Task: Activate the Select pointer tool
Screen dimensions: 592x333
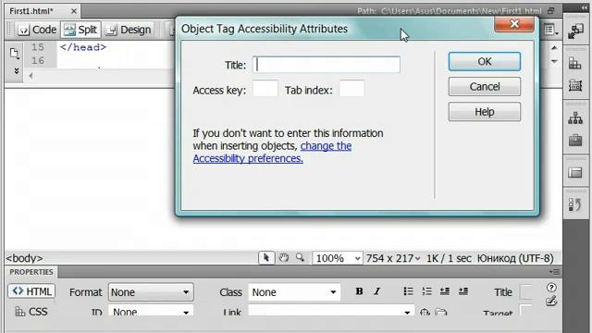Action: pos(266,258)
